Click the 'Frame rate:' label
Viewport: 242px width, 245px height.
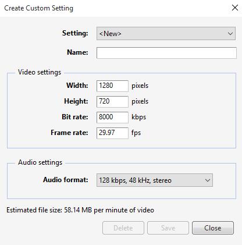pyautogui.click(x=69, y=133)
